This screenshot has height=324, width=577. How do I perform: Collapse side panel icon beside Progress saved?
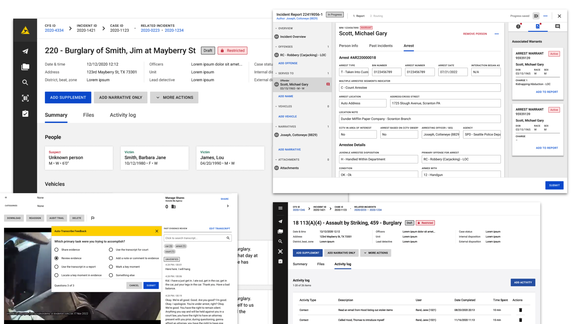pyautogui.click(x=536, y=16)
